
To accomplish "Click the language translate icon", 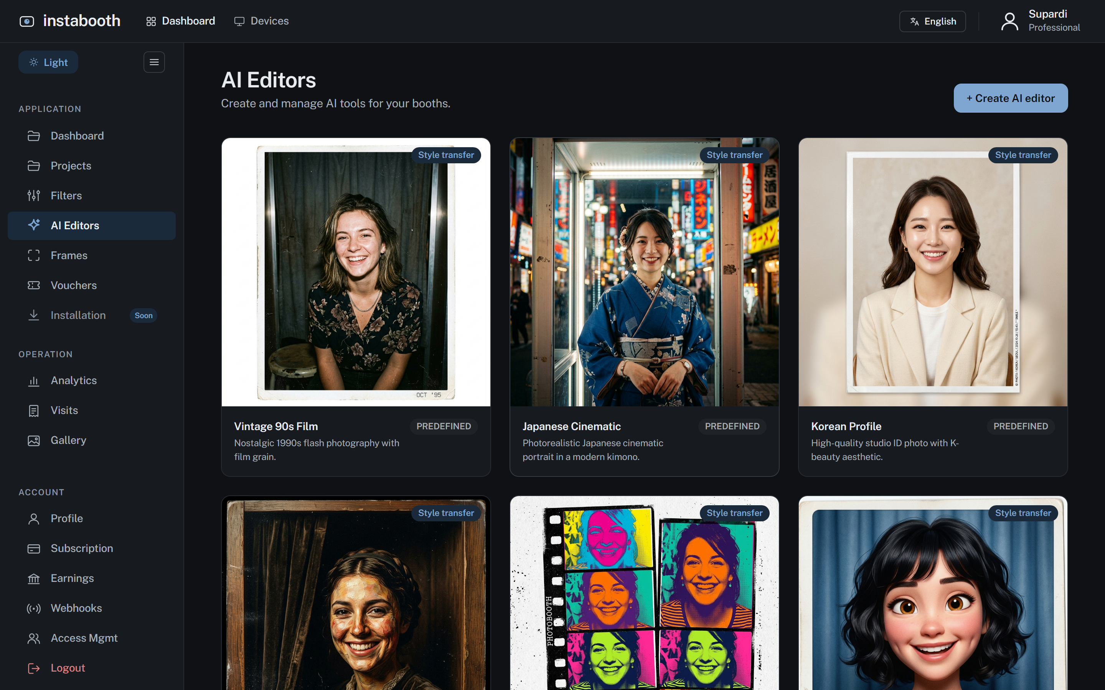I will point(914,21).
